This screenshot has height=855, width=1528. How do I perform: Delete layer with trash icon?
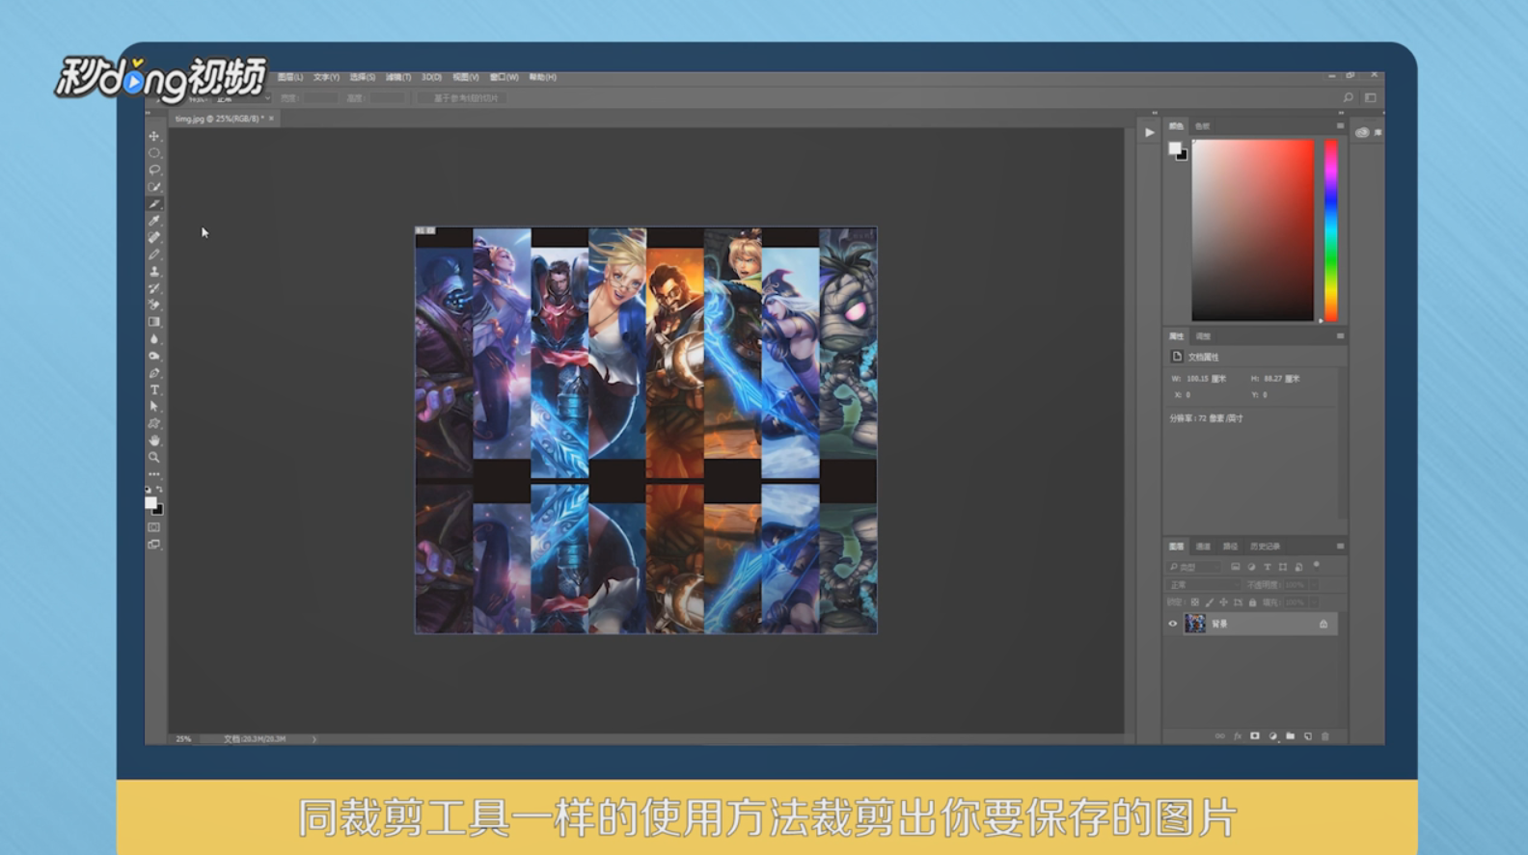click(1325, 736)
